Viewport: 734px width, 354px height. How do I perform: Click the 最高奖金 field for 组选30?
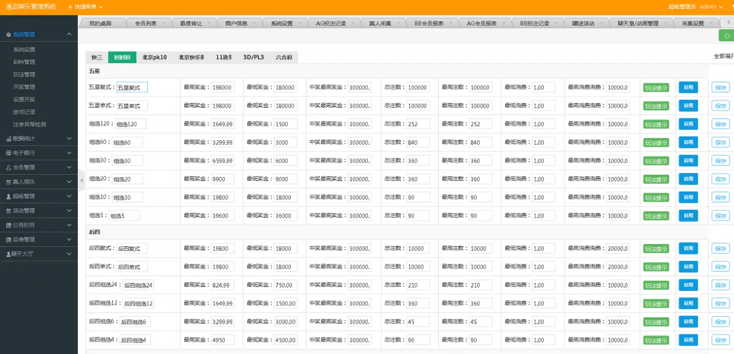(222, 161)
